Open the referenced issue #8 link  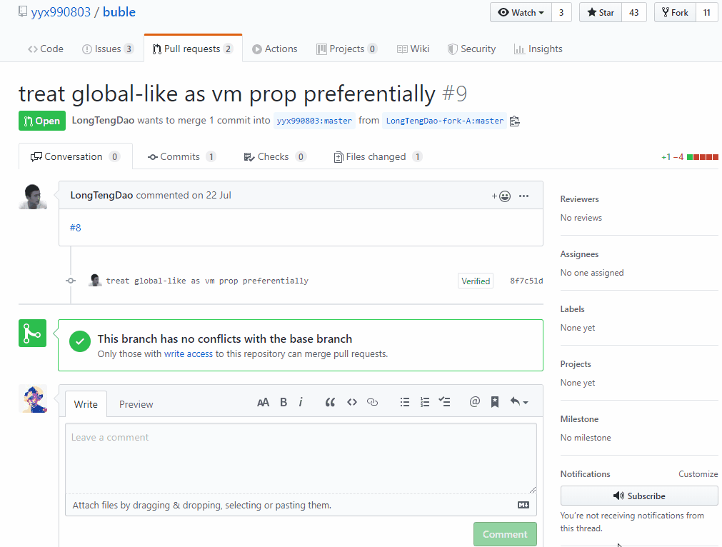(x=76, y=228)
